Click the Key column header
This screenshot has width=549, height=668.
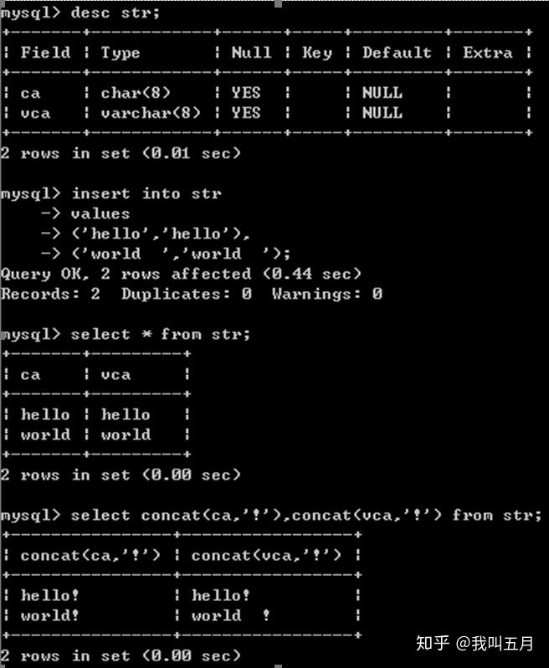click(x=317, y=53)
